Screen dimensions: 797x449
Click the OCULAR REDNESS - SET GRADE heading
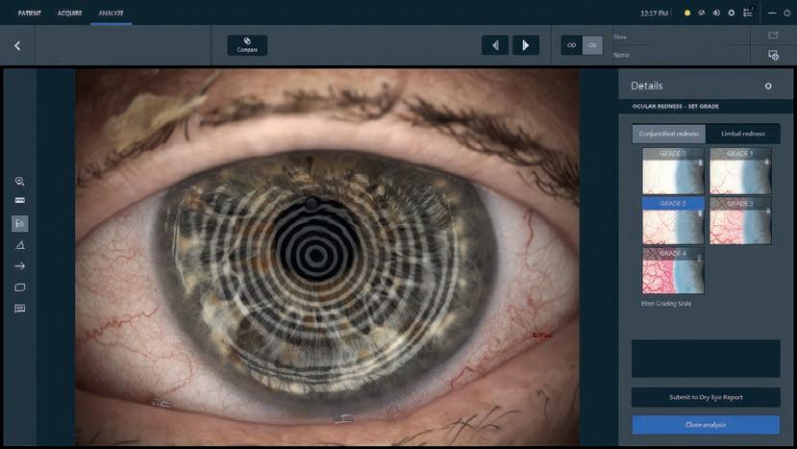pyautogui.click(x=675, y=107)
